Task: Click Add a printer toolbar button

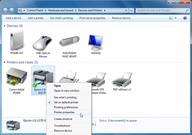Action: tap(36, 18)
